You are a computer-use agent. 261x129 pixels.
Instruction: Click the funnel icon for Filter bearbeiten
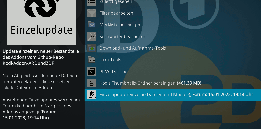[92, 13]
